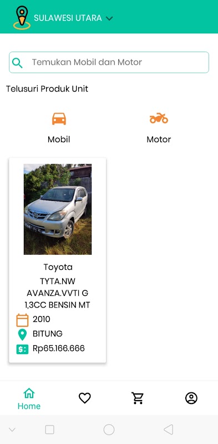
Task: Tap the Android back triangle button
Action: point(169,430)
